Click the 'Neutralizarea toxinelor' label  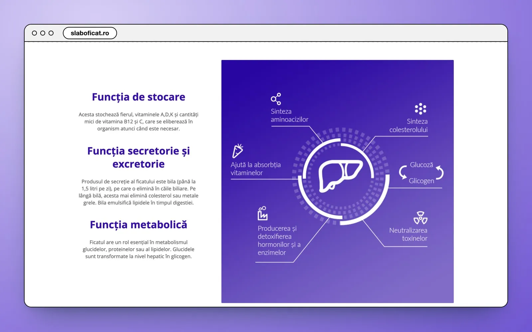(408, 234)
